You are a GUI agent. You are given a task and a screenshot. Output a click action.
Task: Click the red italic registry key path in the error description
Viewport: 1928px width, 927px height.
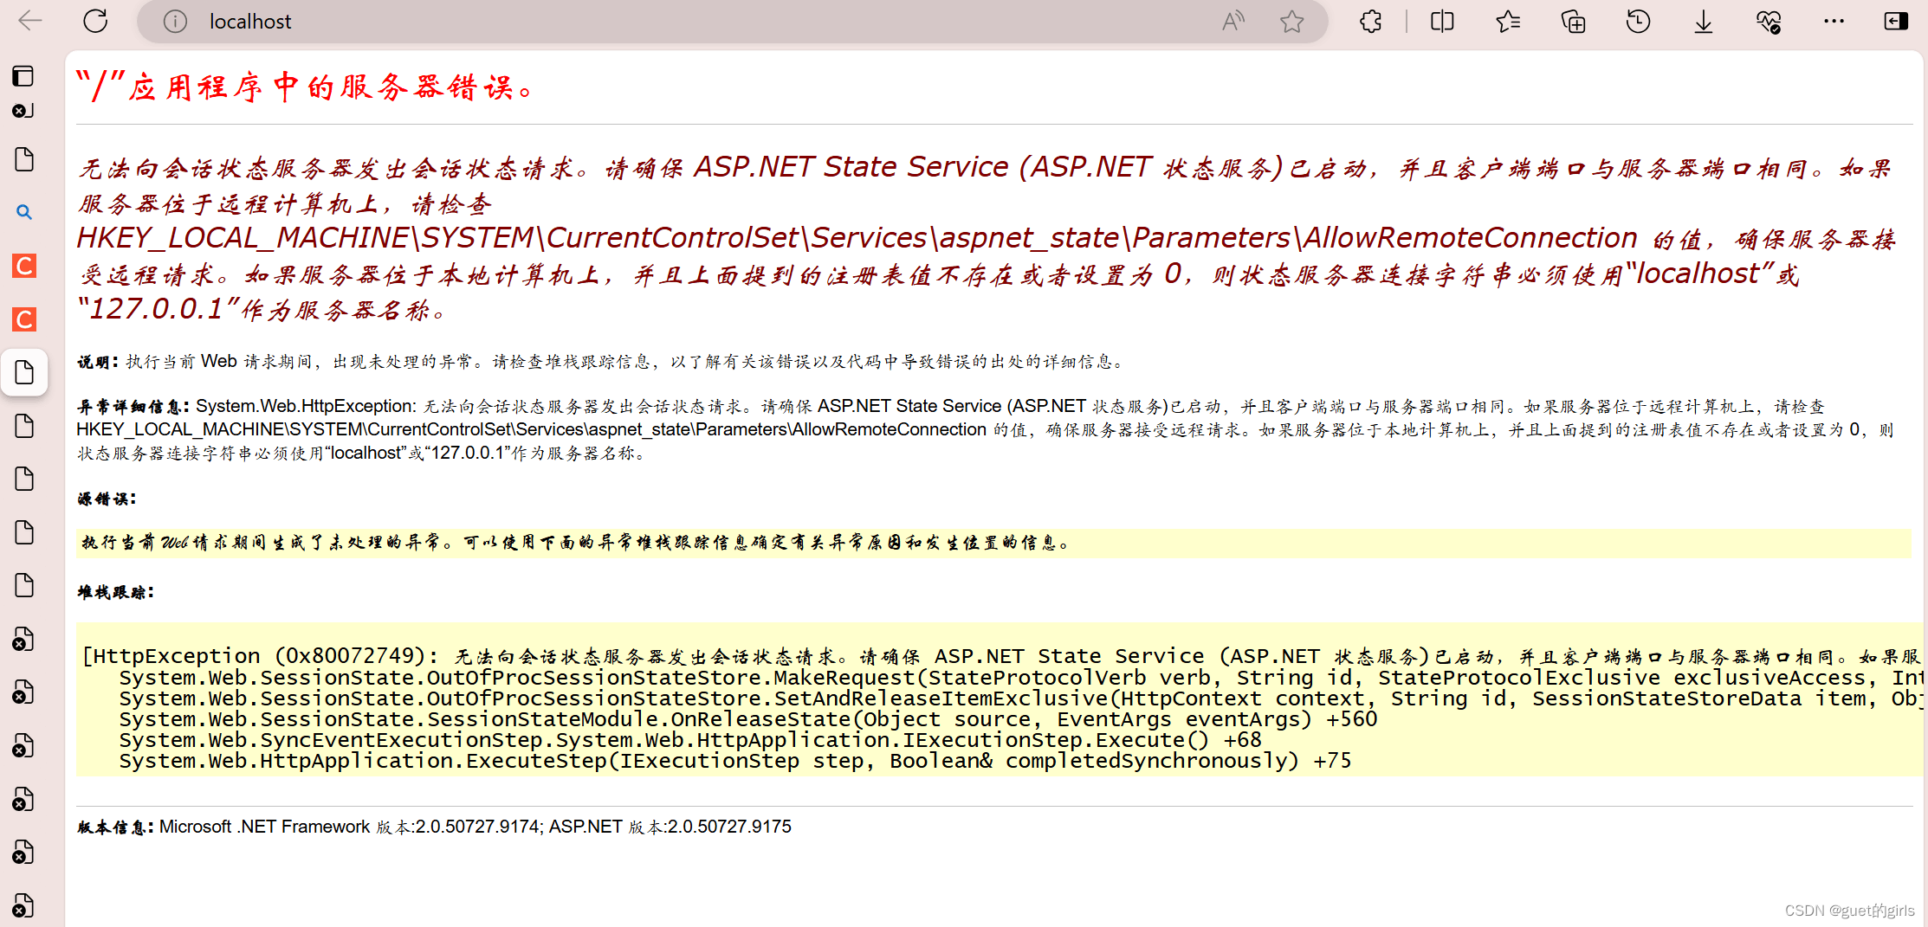pos(857,237)
